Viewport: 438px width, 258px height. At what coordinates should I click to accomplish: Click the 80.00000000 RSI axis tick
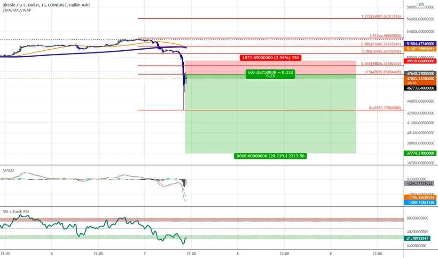click(x=417, y=218)
